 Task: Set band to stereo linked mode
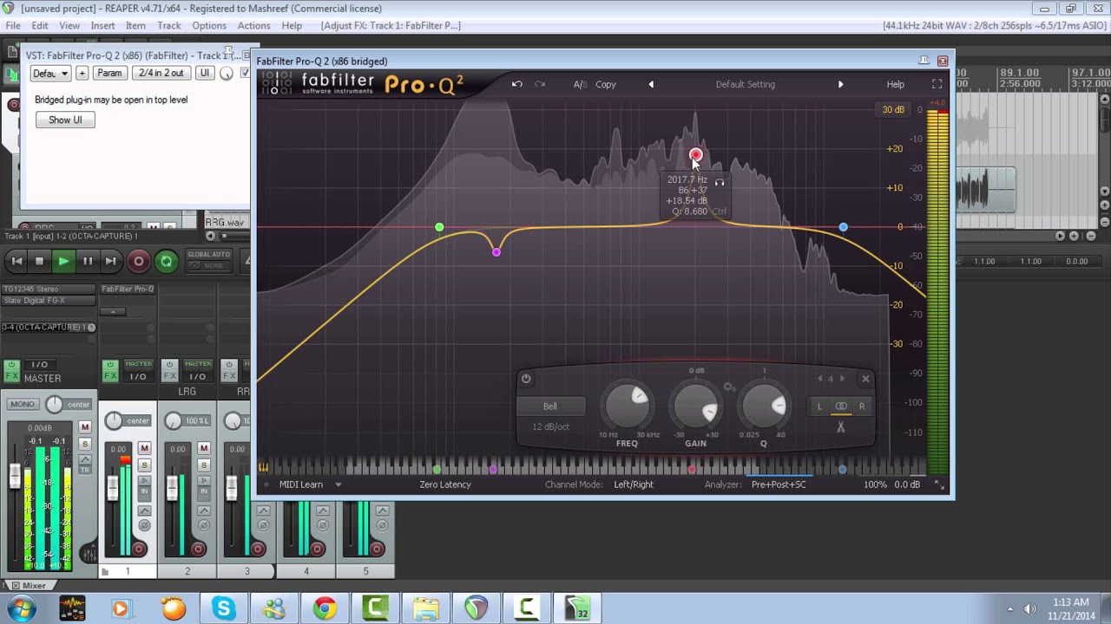(841, 406)
